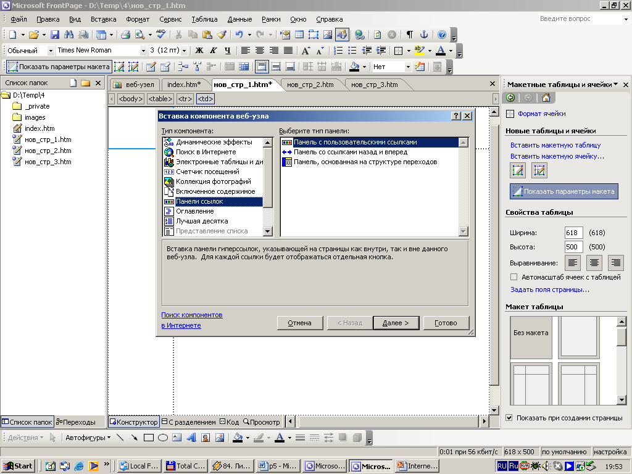Toggle Показать параметры макета toolbar button
The width and height of the screenshot is (632, 474).
click(59, 67)
